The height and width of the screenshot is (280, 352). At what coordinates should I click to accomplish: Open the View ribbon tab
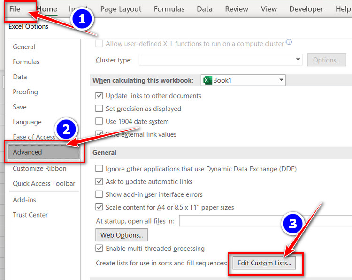[x=269, y=9]
